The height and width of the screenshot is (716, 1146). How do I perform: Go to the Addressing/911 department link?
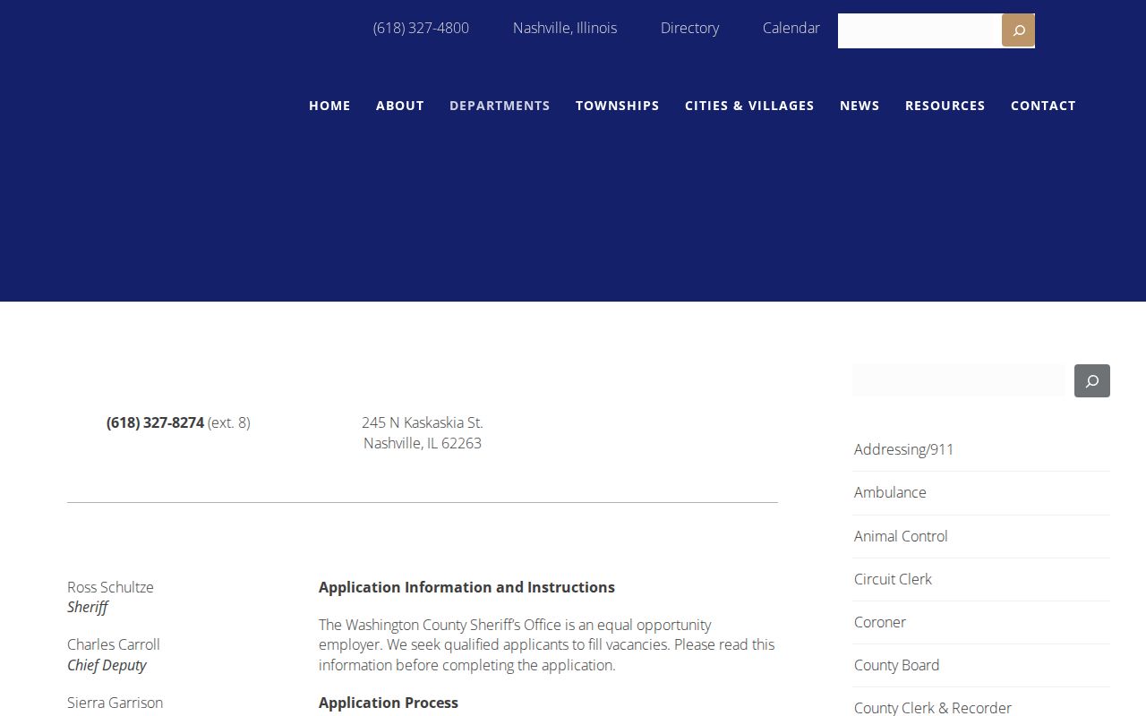903,449
